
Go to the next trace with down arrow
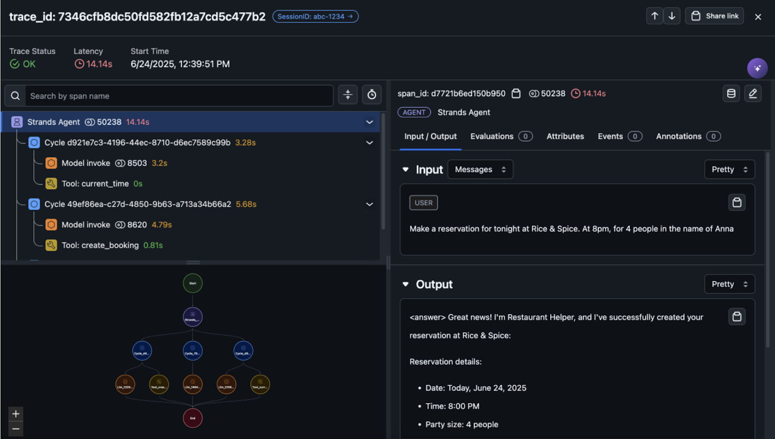(x=672, y=16)
